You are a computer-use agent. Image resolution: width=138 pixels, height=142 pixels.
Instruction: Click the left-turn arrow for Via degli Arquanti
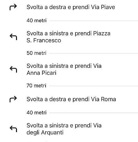(x=13, y=129)
